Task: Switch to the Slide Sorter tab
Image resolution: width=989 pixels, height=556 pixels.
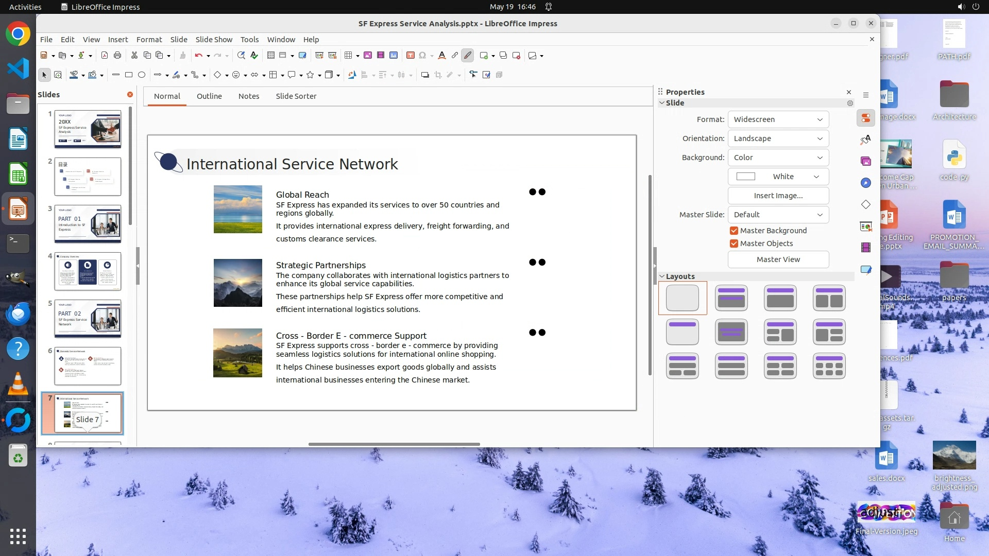Action: 296,96
